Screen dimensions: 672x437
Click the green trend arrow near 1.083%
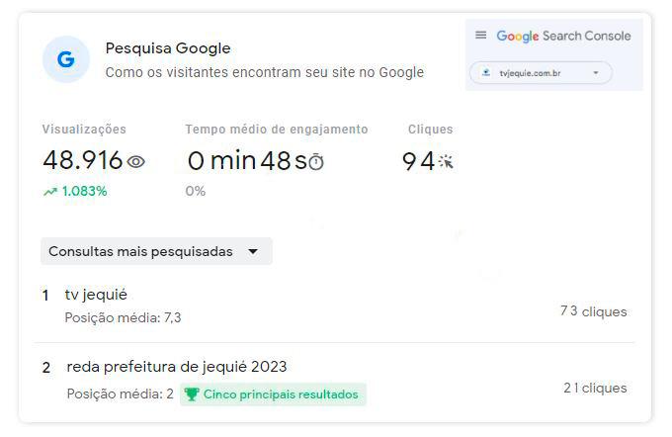[49, 192]
